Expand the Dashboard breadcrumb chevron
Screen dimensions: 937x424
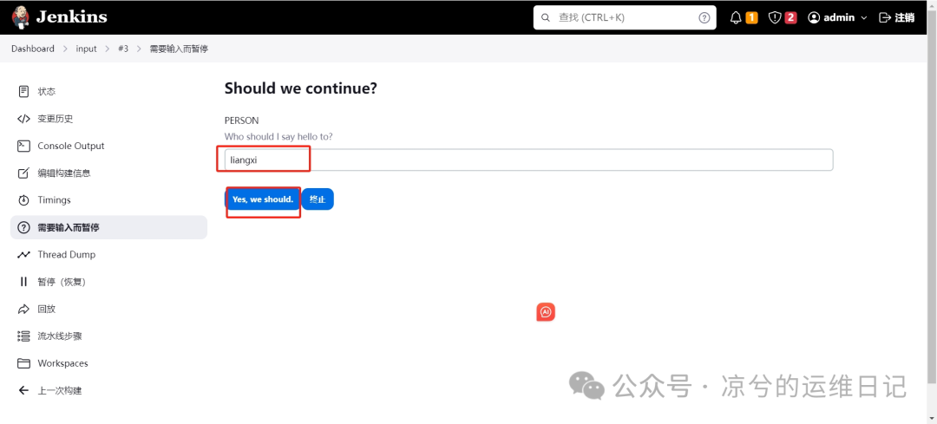[x=65, y=49]
